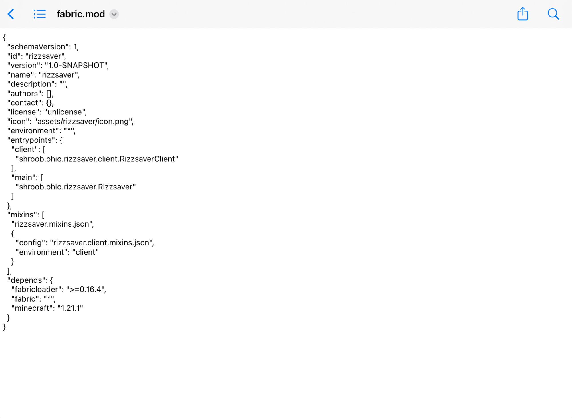The height and width of the screenshot is (418, 572).
Task: Select "rizzsaver.mixins.json" in mixins array
Action: 53,224
